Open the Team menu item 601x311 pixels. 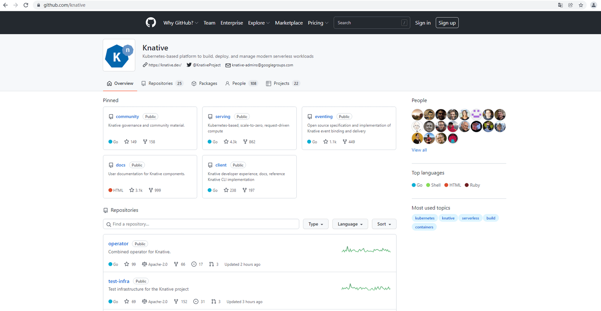point(210,23)
